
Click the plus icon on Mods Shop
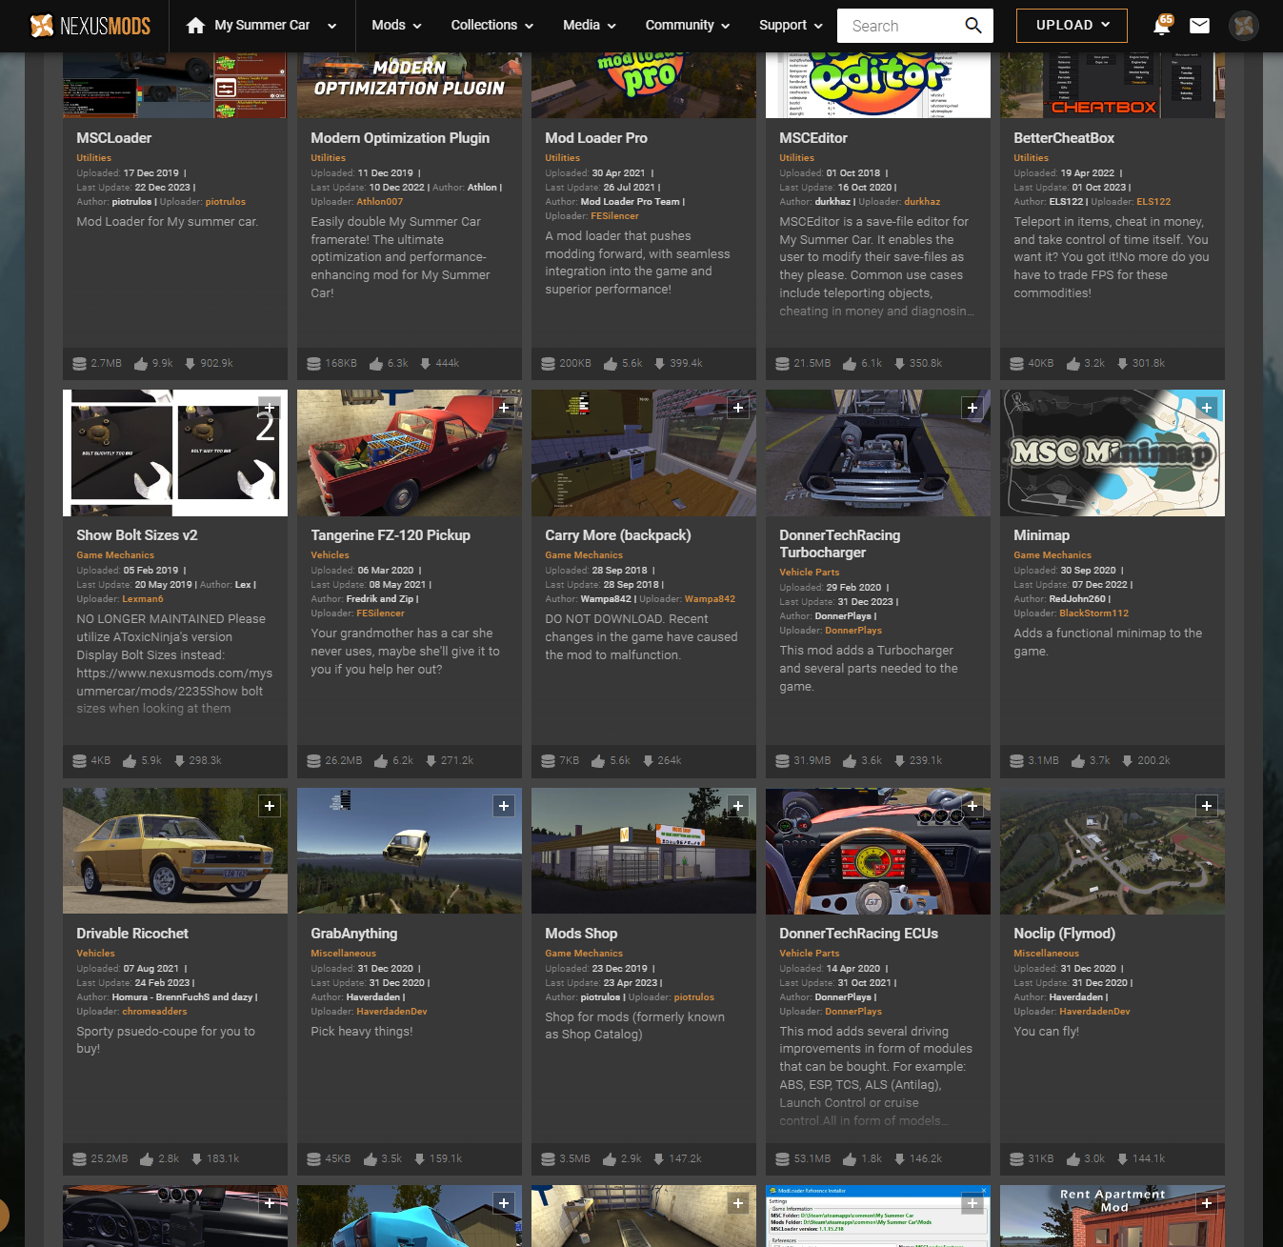coord(738,806)
